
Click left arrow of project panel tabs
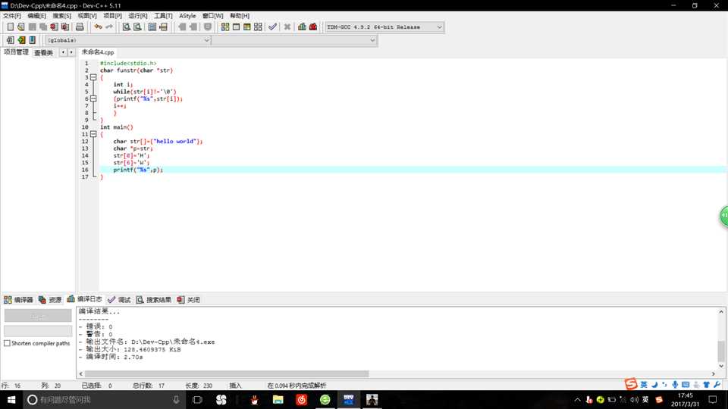coord(63,52)
